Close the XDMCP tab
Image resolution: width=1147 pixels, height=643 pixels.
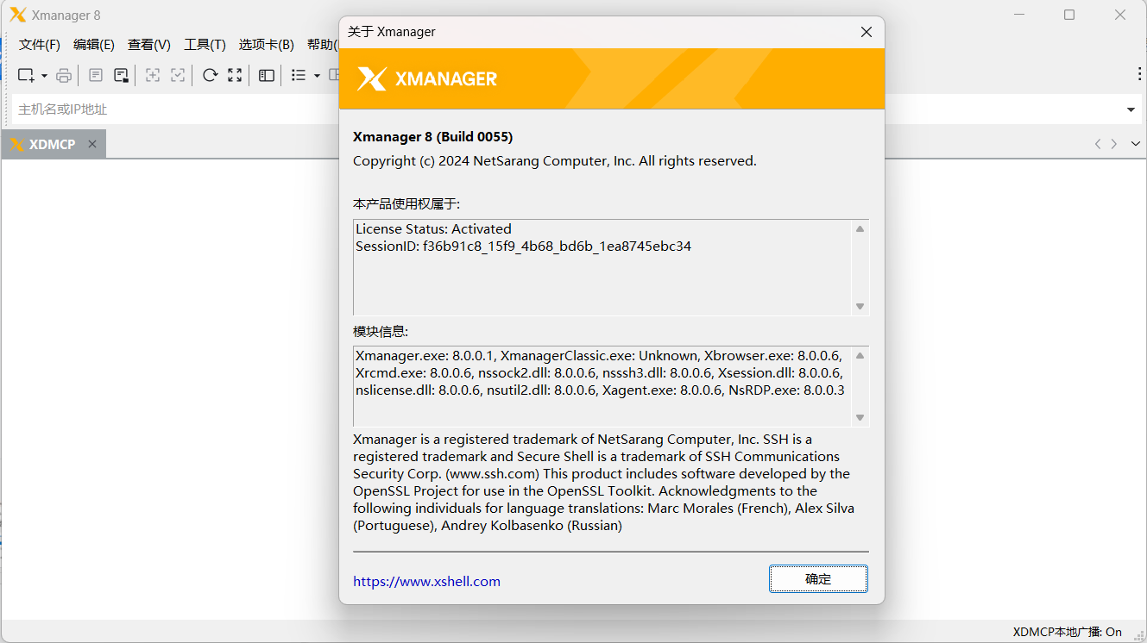(92, 144)
